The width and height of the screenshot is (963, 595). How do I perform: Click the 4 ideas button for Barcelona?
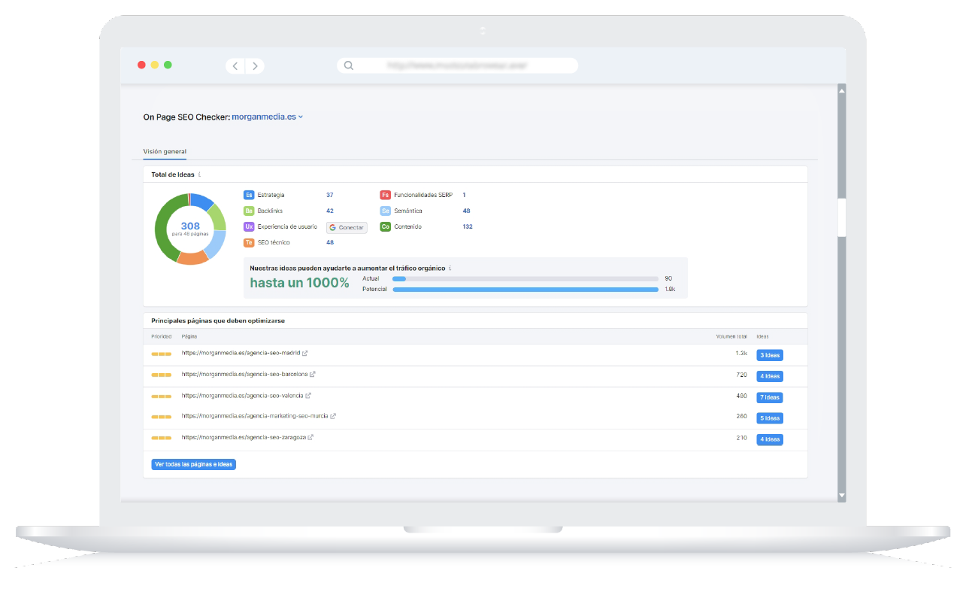point(770,376)
